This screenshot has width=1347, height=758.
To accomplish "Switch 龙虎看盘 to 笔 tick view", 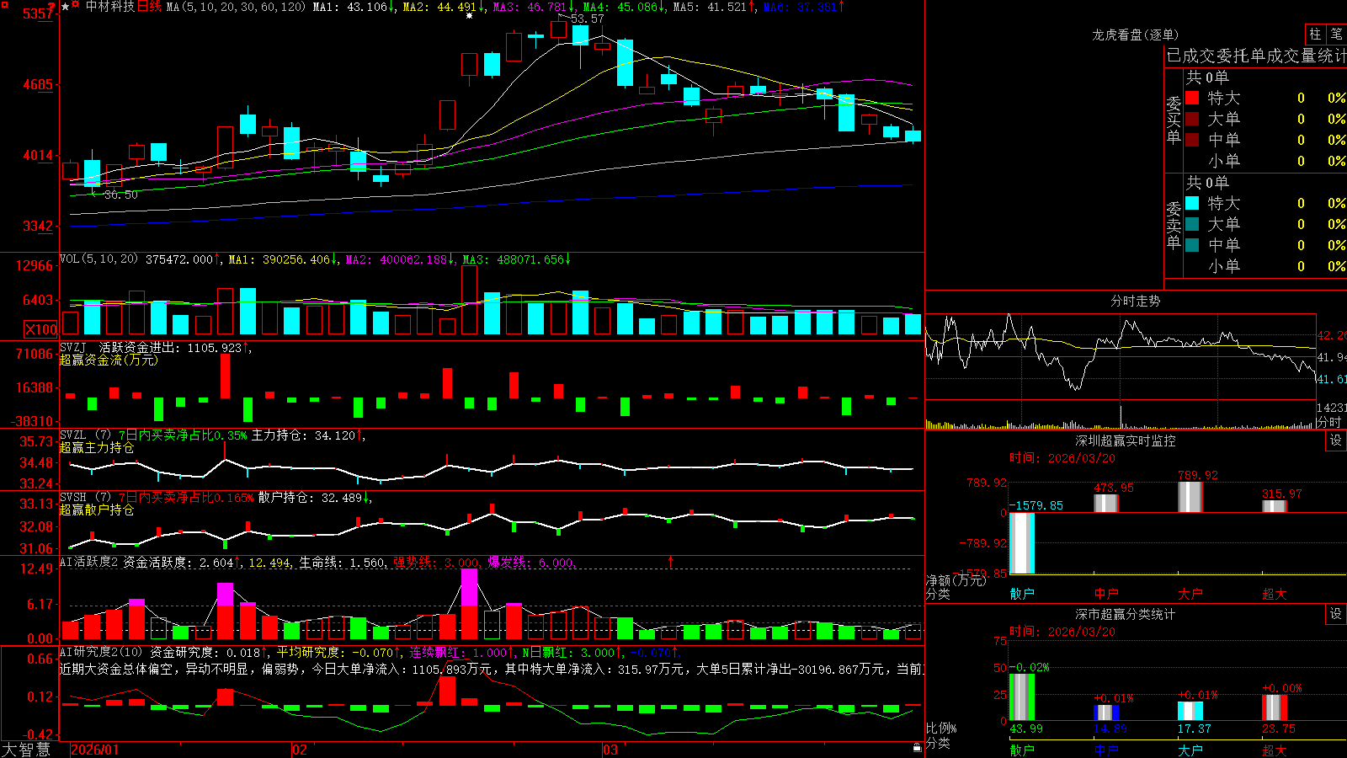I will tap(1337, 35).
